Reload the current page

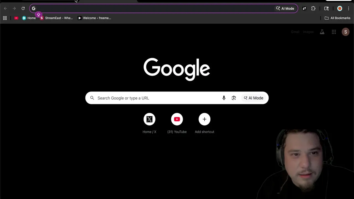pos(23,9)
